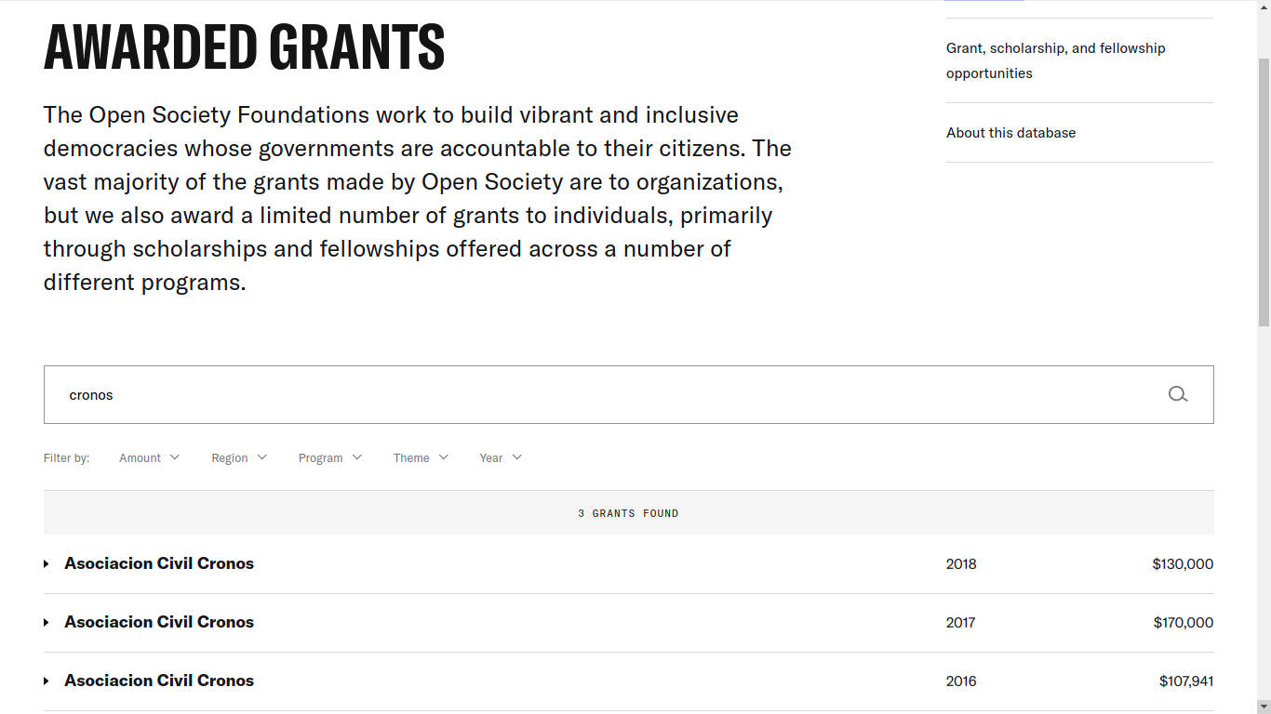Expand the 2018 Asociacion Civil Cronos grant
The width and height of the screenshot is (1271, 714).
click(x=159, y=563)
